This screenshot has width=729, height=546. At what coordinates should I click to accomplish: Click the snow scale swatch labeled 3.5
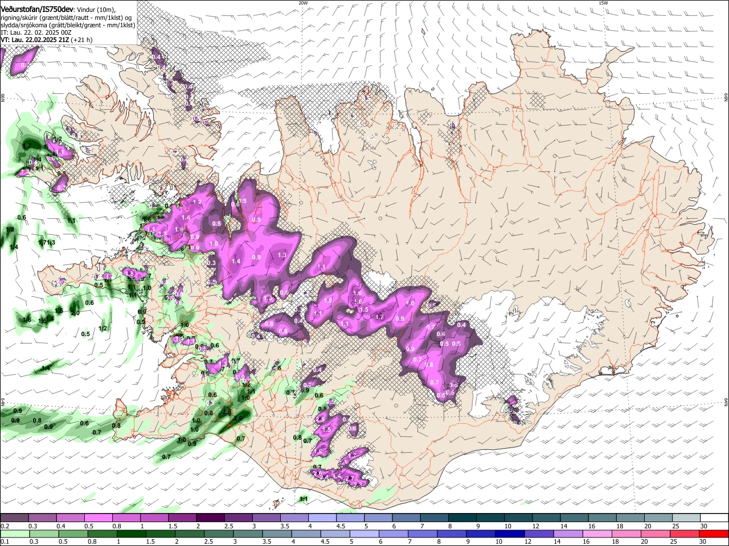pos(294,518)
